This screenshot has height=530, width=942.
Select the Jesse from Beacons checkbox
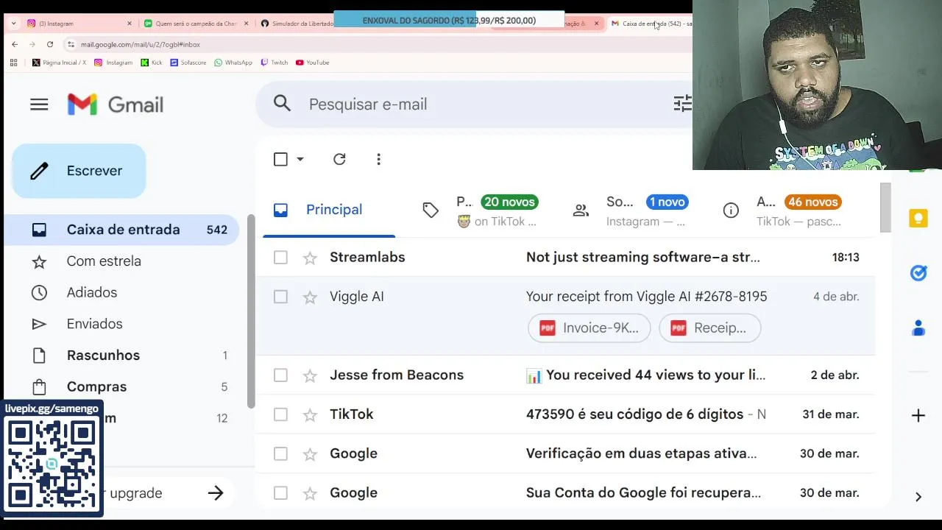tap(280, 375)
